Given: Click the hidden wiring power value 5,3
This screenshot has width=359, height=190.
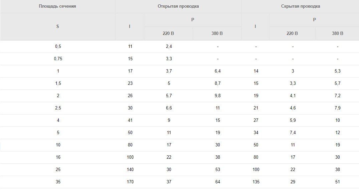Looking at the screenshot, I should [x=338, y=71].
